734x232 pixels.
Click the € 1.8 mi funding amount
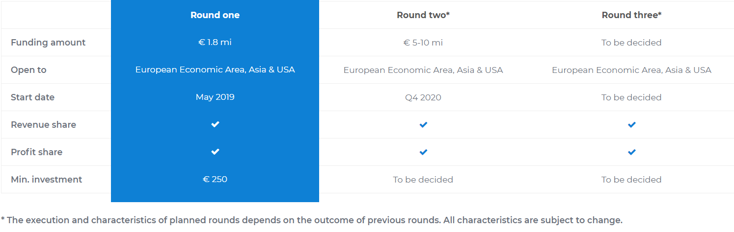pyautogui.click(x=215, y=43)
